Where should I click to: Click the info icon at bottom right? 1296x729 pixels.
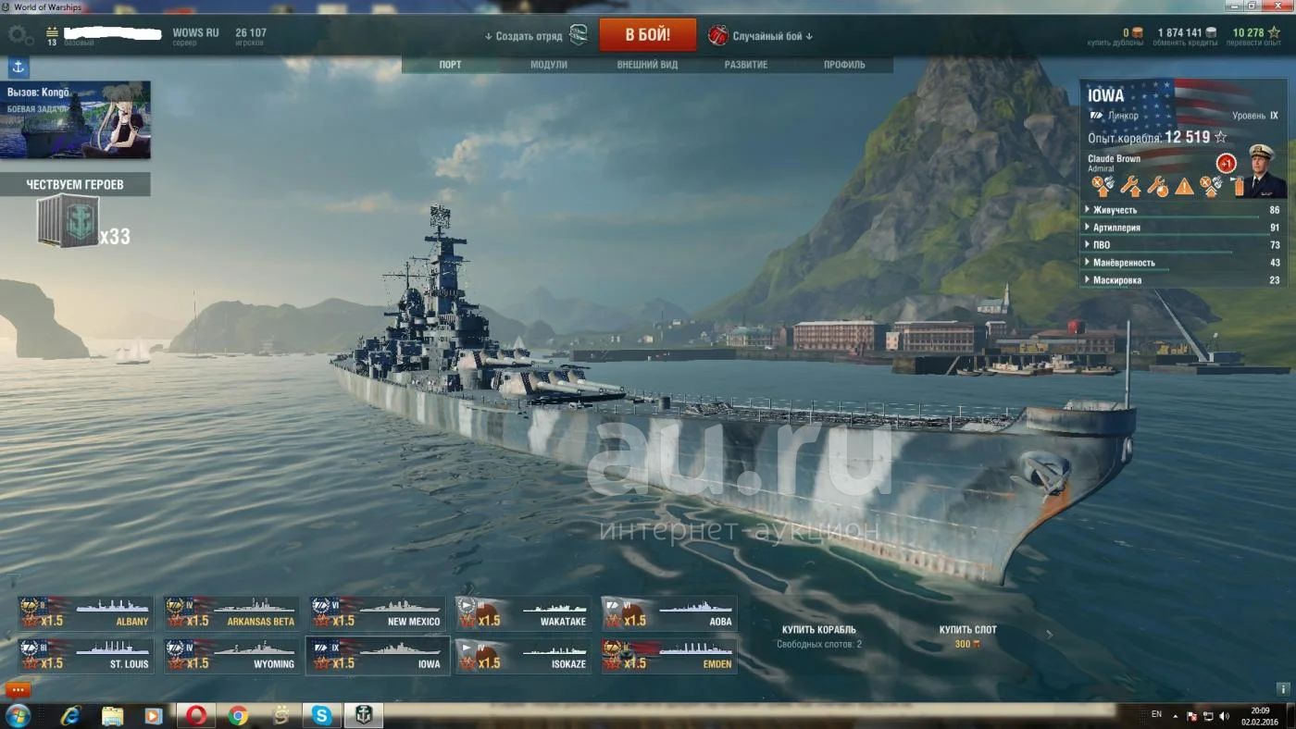pyautogui.click(x=1283, y=689)
